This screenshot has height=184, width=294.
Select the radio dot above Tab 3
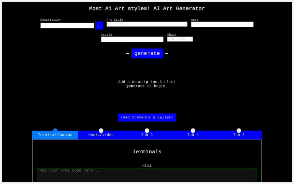tap(147, 131)
